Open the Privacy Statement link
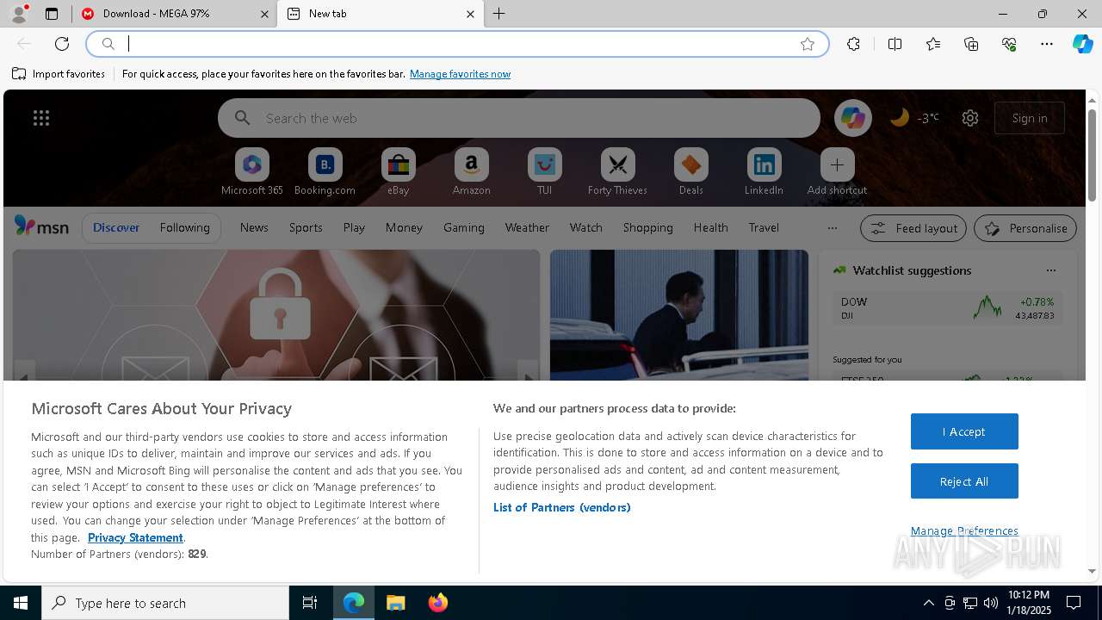The height and width of the screenshot is (620, 1102). (x=135, y=537)
